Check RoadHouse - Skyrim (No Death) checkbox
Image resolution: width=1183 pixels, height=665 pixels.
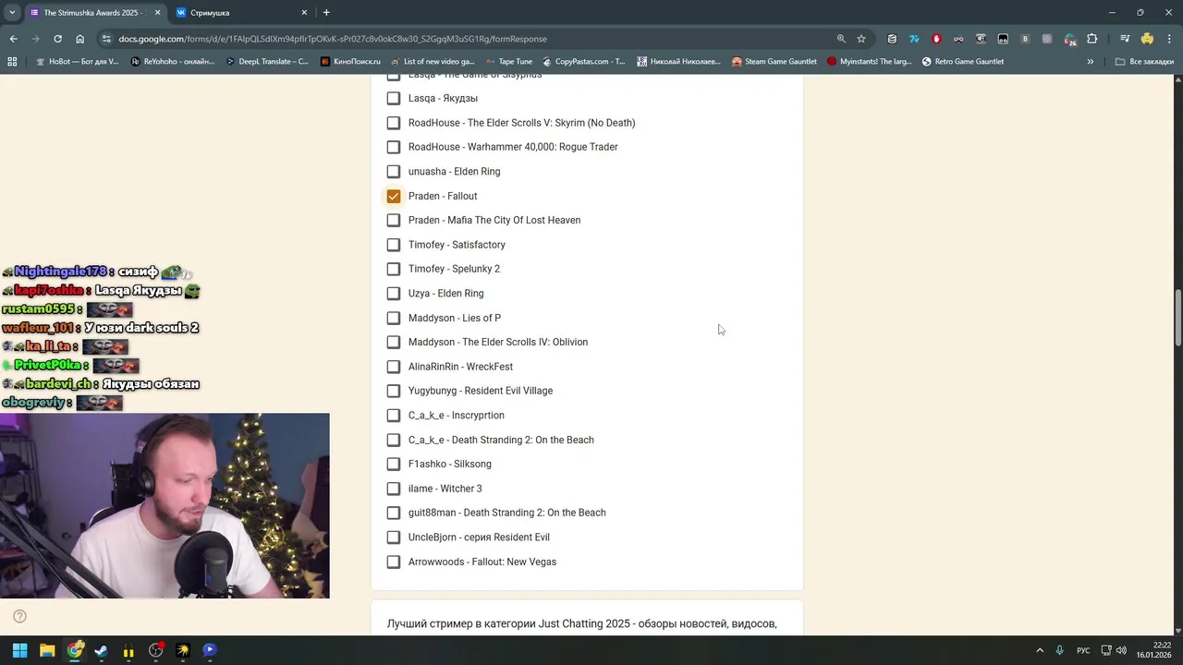(x=394, y=122)
